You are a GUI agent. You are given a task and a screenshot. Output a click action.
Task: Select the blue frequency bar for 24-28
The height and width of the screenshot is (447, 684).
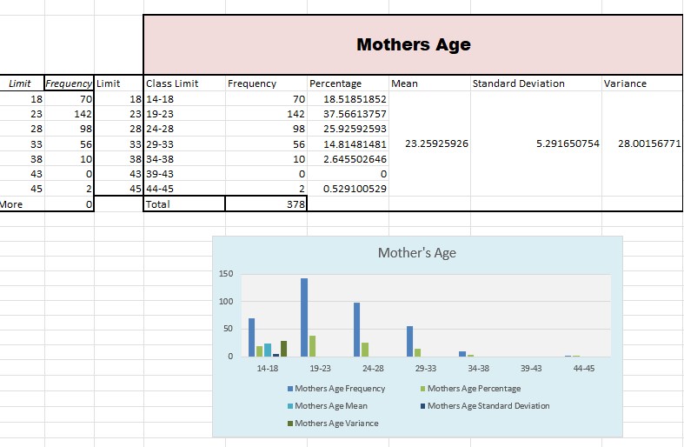pos(357,330)
